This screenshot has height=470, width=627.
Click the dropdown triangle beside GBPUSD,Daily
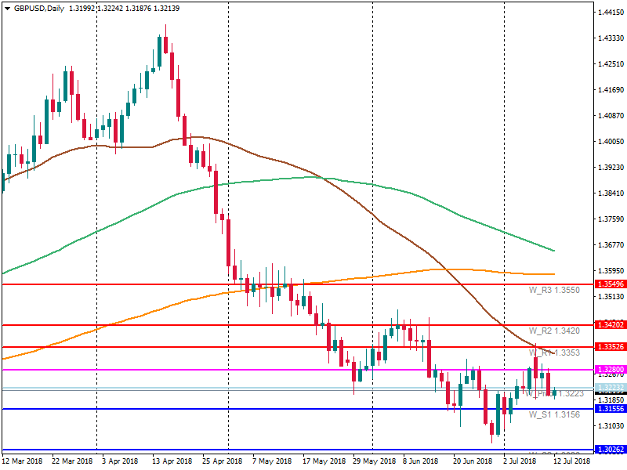(x=7, y=9)
